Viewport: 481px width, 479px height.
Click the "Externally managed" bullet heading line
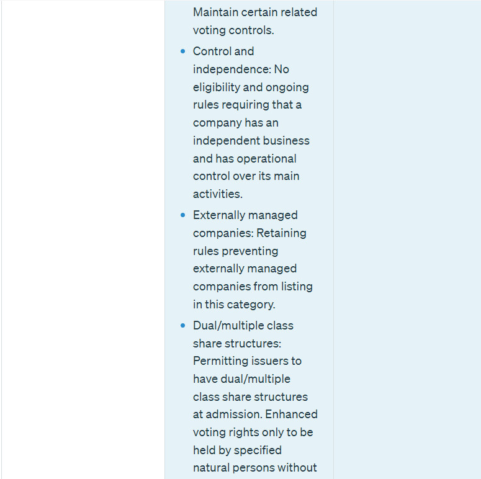tap(245, 215)
